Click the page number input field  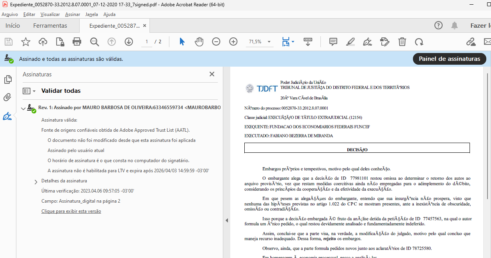coord(147,42)
